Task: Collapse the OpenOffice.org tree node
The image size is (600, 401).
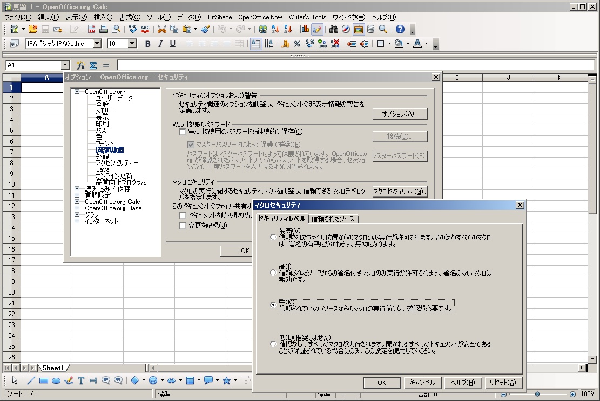Action: (77, 92)
